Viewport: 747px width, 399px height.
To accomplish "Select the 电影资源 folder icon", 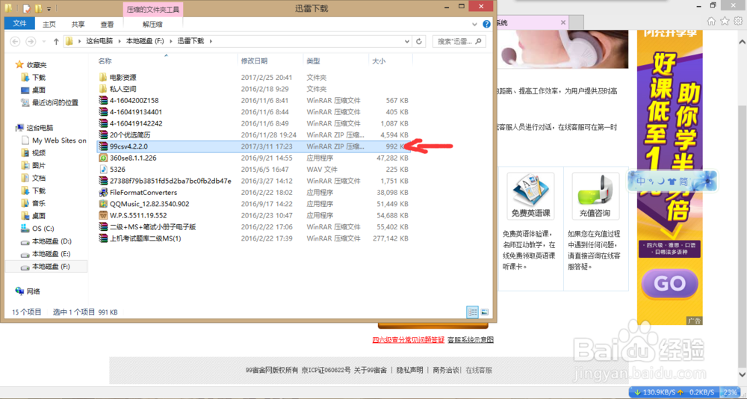I will click(103, 77).
